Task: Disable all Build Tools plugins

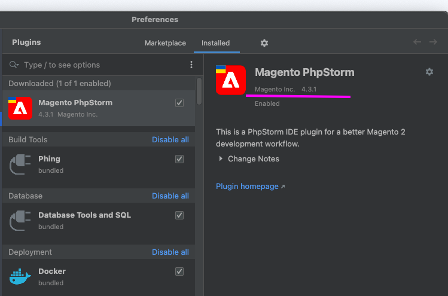Action: pyautogui.click(x=170, y=140)
